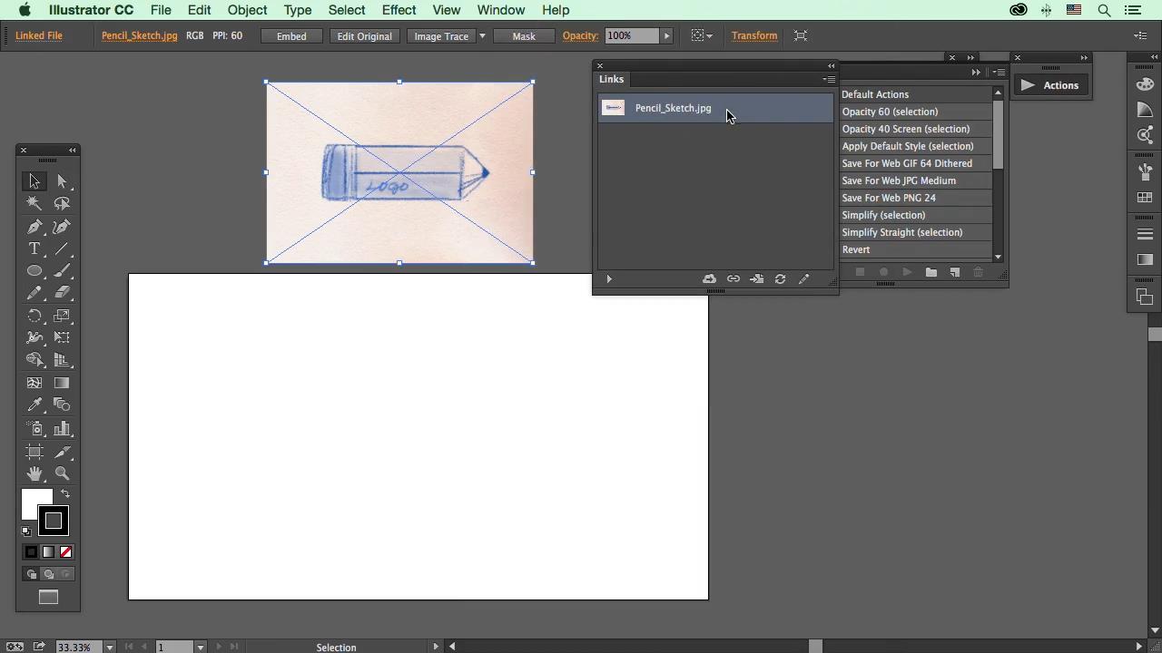1162x653 pixels.
Task: Open zoom level dropdown in status bar
Action: [110, 647]
